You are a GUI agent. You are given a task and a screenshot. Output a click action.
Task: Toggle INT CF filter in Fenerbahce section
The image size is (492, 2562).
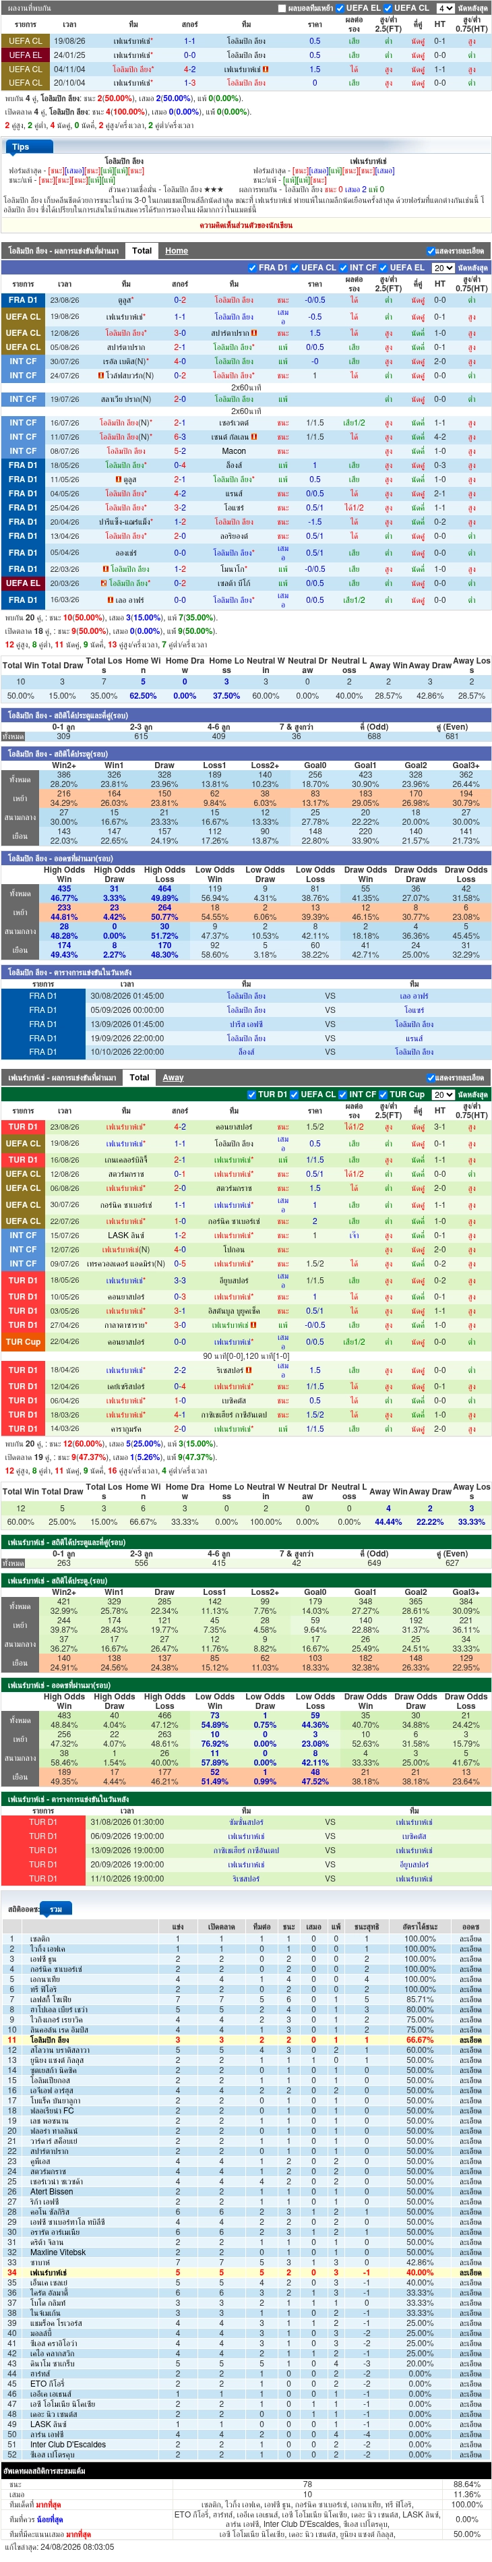(343, 1094)
